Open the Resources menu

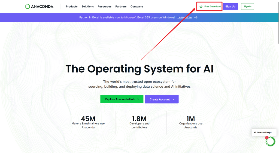coord(104,7)
